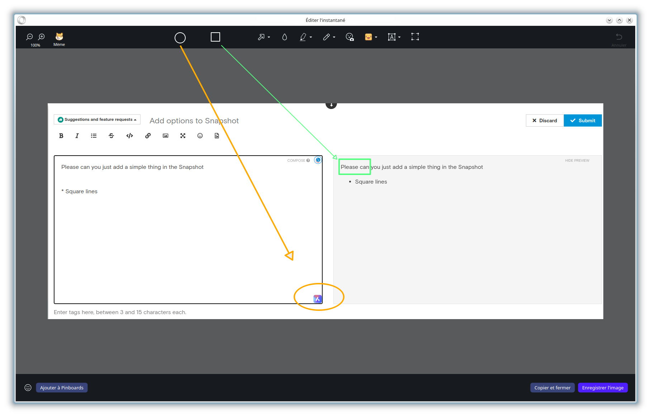Select the text tool
The image size is (651, 417).
tap(392, 37)
